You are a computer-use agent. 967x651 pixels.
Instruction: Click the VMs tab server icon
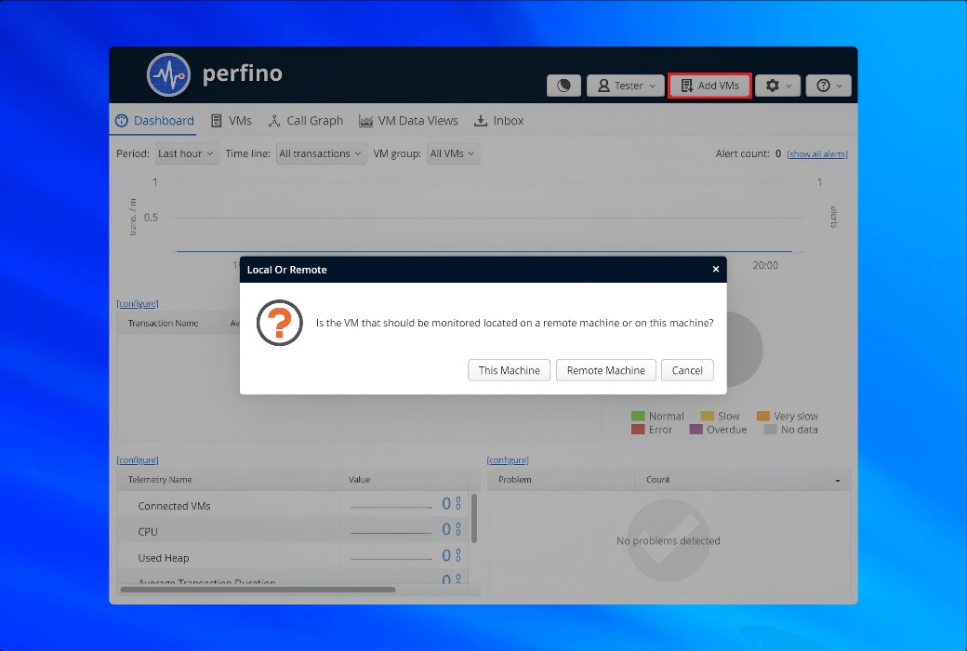[216, 121]
